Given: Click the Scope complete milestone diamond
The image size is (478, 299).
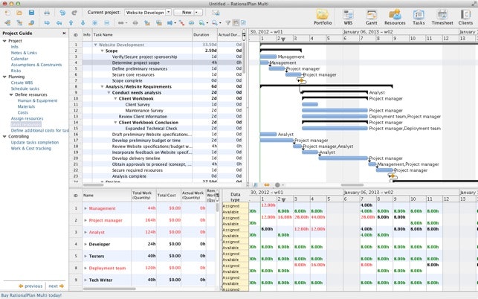Looking at the screenshot, I should (302, 80).
